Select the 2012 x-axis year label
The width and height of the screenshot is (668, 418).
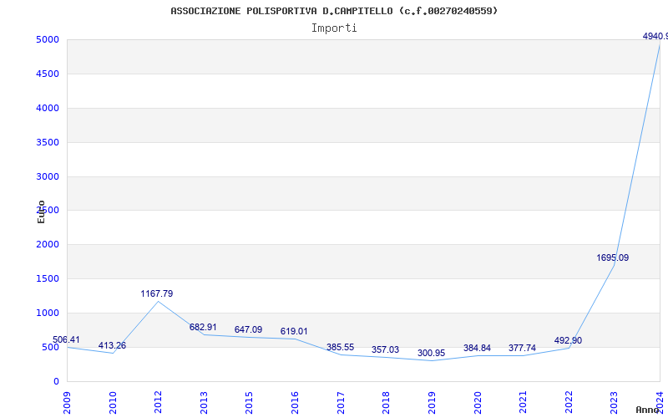point(159,400)
